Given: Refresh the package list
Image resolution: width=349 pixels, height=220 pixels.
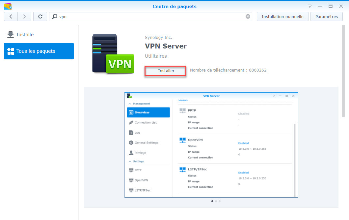Looking at the screenshot, I should 40,16.
